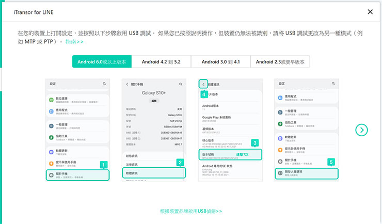Switch to the Android 4.2 到 5.2 tab
The width and height of the screenshot is (382, 224).
tap(161, 61)
